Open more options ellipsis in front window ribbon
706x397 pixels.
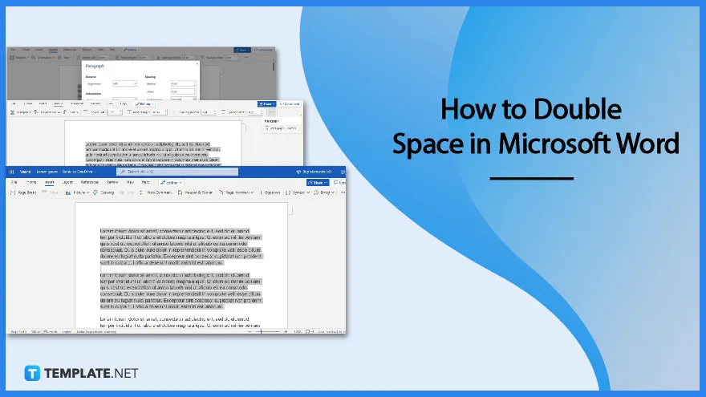[x=343, y=192]
